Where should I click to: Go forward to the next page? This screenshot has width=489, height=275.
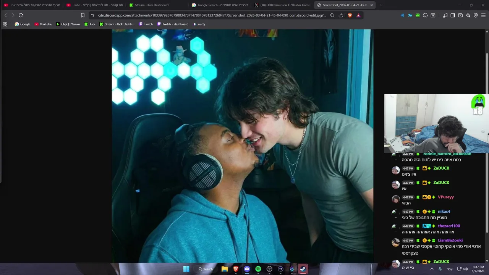click(13, 15)
